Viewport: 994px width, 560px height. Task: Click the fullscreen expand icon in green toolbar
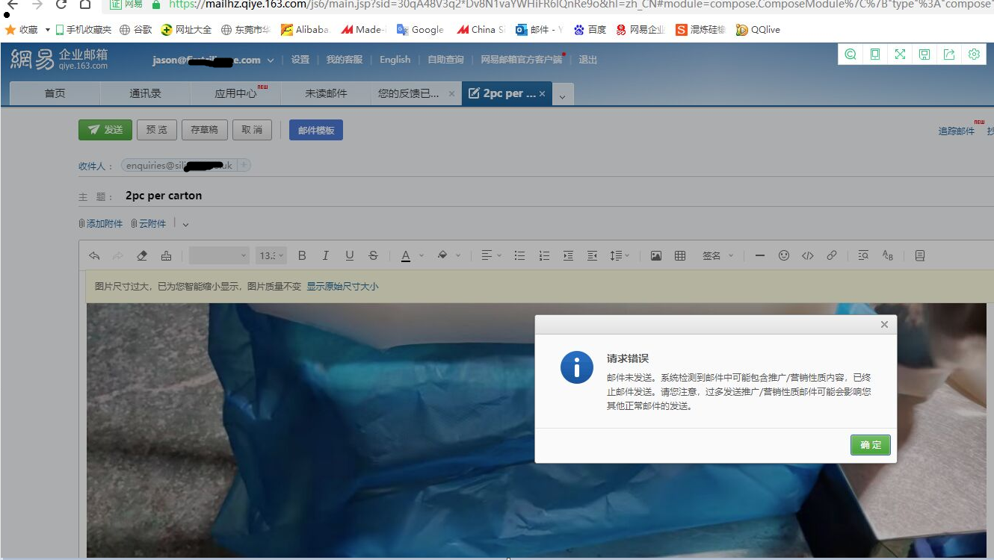tap(900, 54)
